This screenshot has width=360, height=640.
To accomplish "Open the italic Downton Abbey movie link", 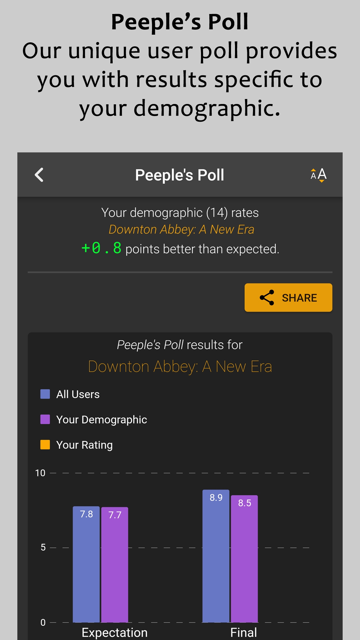I will 181,230.
